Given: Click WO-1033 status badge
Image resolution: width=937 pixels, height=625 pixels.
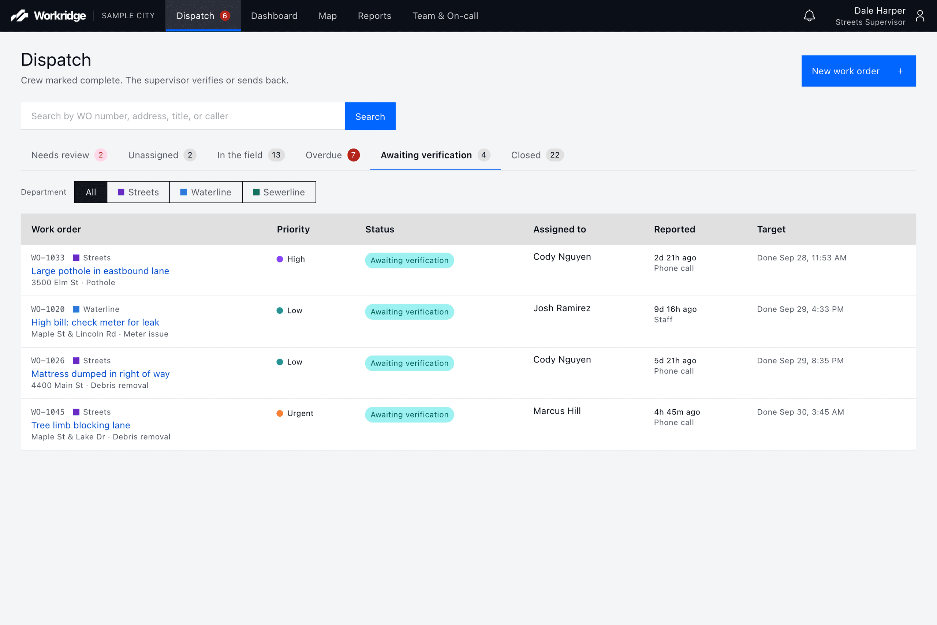Looking at the screenshot, I should click(410, 260).
